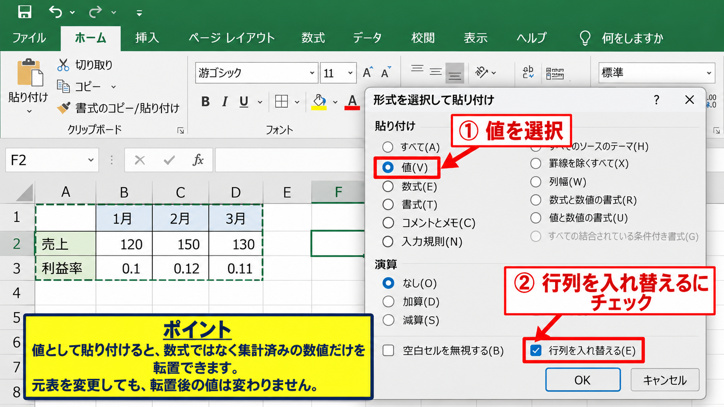Toggle Italic formatting
Viewport: 724px width, 407px height.
click(x=224, y=102)
